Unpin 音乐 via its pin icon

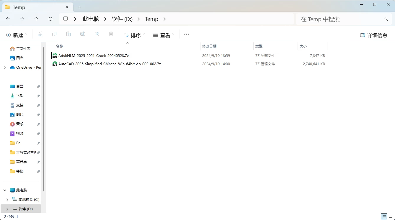[38, 124]
